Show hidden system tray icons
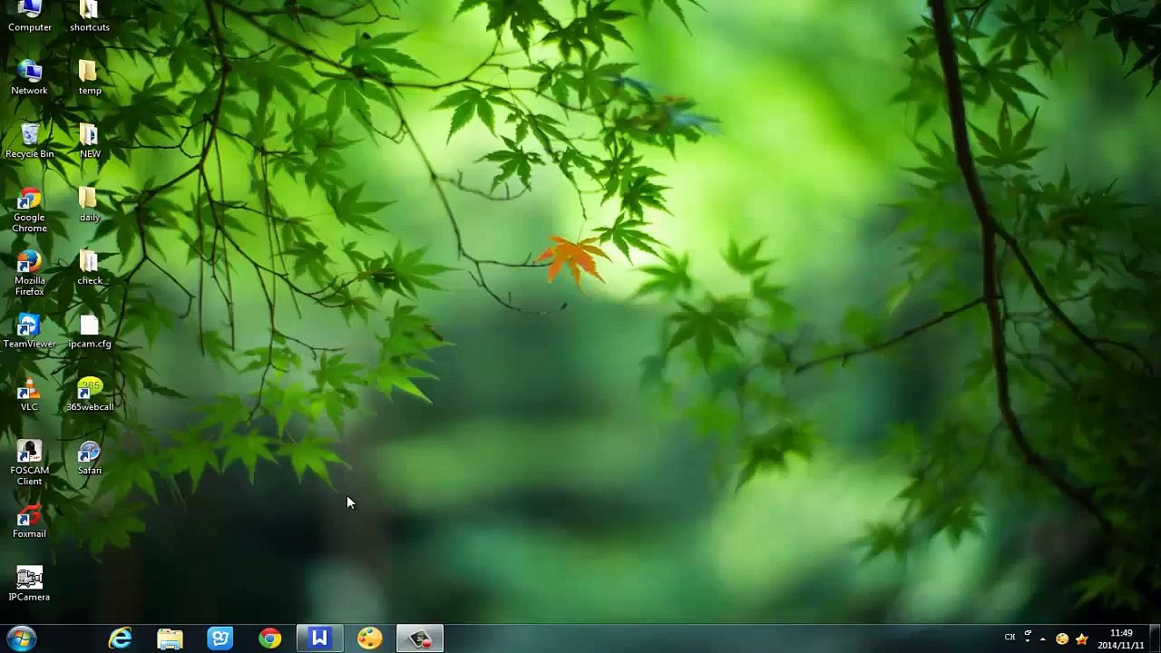This screenshot has height=653, width=1161. [x=1042, y=638]
